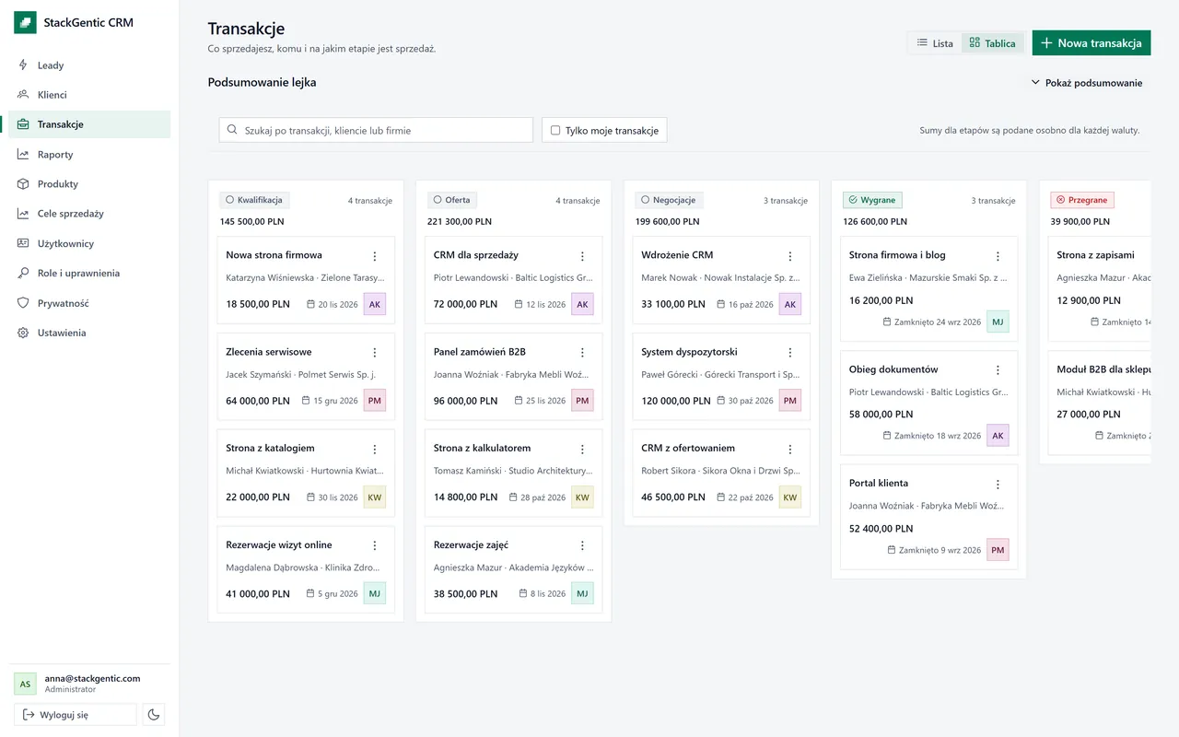Image resolution: width=1179 pixels, height=737 pixels.
Task: Open options for Strona z kalkulatorem card
Action: 582,450
